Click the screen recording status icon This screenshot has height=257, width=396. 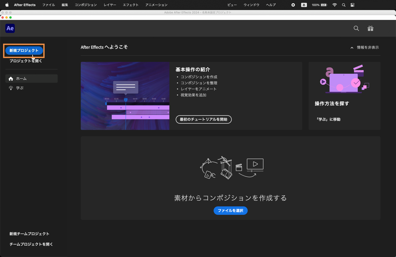pos(293,5)
